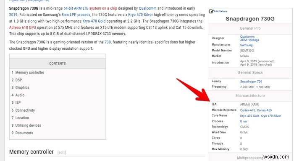294x161 pixels.
Task: Jump to ISP in contents
Action: point(18,102)
